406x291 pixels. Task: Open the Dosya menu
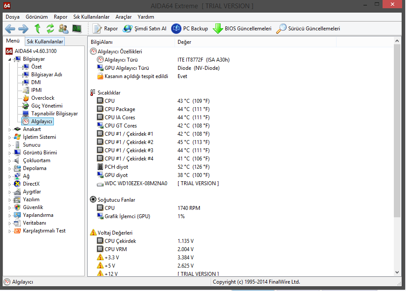point(13,17)
